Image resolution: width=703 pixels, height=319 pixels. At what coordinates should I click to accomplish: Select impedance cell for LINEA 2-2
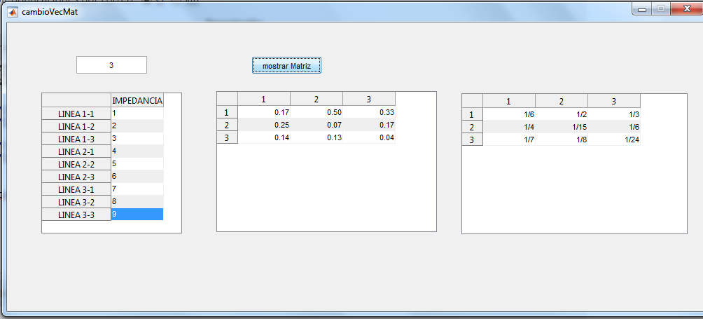[137, 163]
